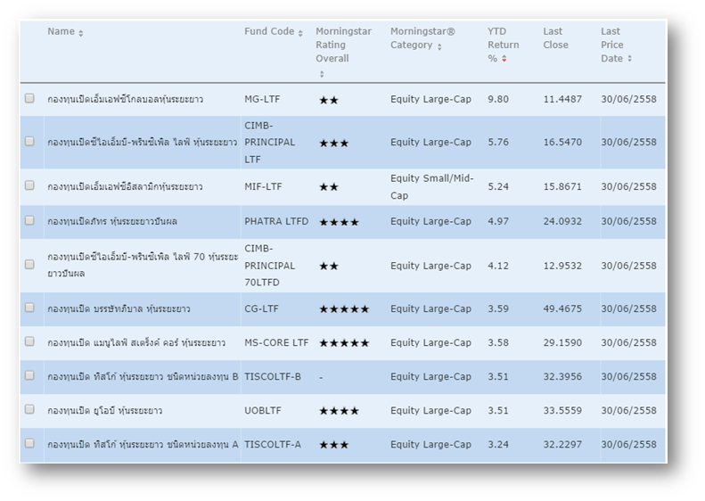Click the CIMB-PRINCIPAL 70LTFD fund code
705x501 pixels.
[x=269, y=266]
